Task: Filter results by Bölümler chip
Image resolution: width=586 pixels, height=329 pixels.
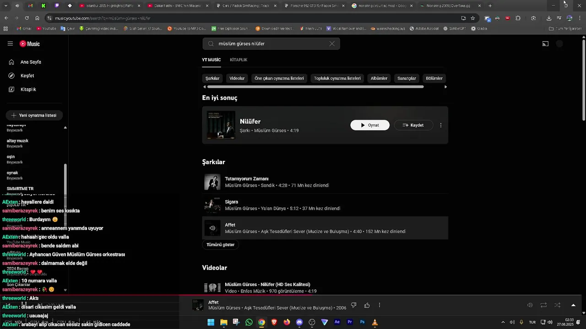Action: [x=434, y=79]
